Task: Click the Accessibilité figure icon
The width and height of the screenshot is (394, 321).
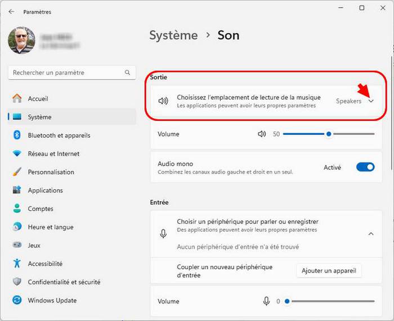Action: pyautogui.click(x=17, y=263)
